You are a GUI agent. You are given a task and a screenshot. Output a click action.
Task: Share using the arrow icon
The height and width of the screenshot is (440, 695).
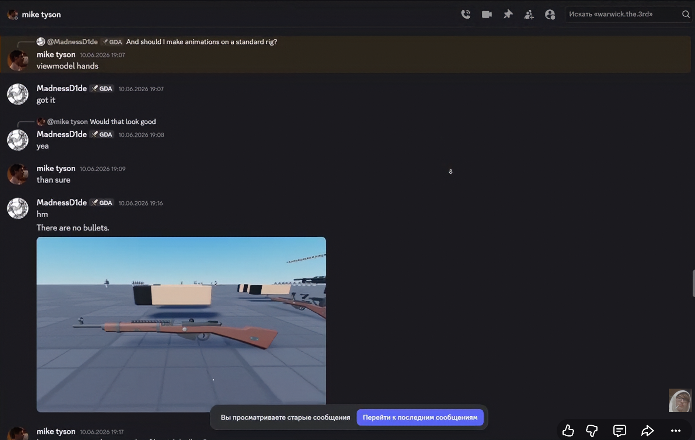click(647, 430)
